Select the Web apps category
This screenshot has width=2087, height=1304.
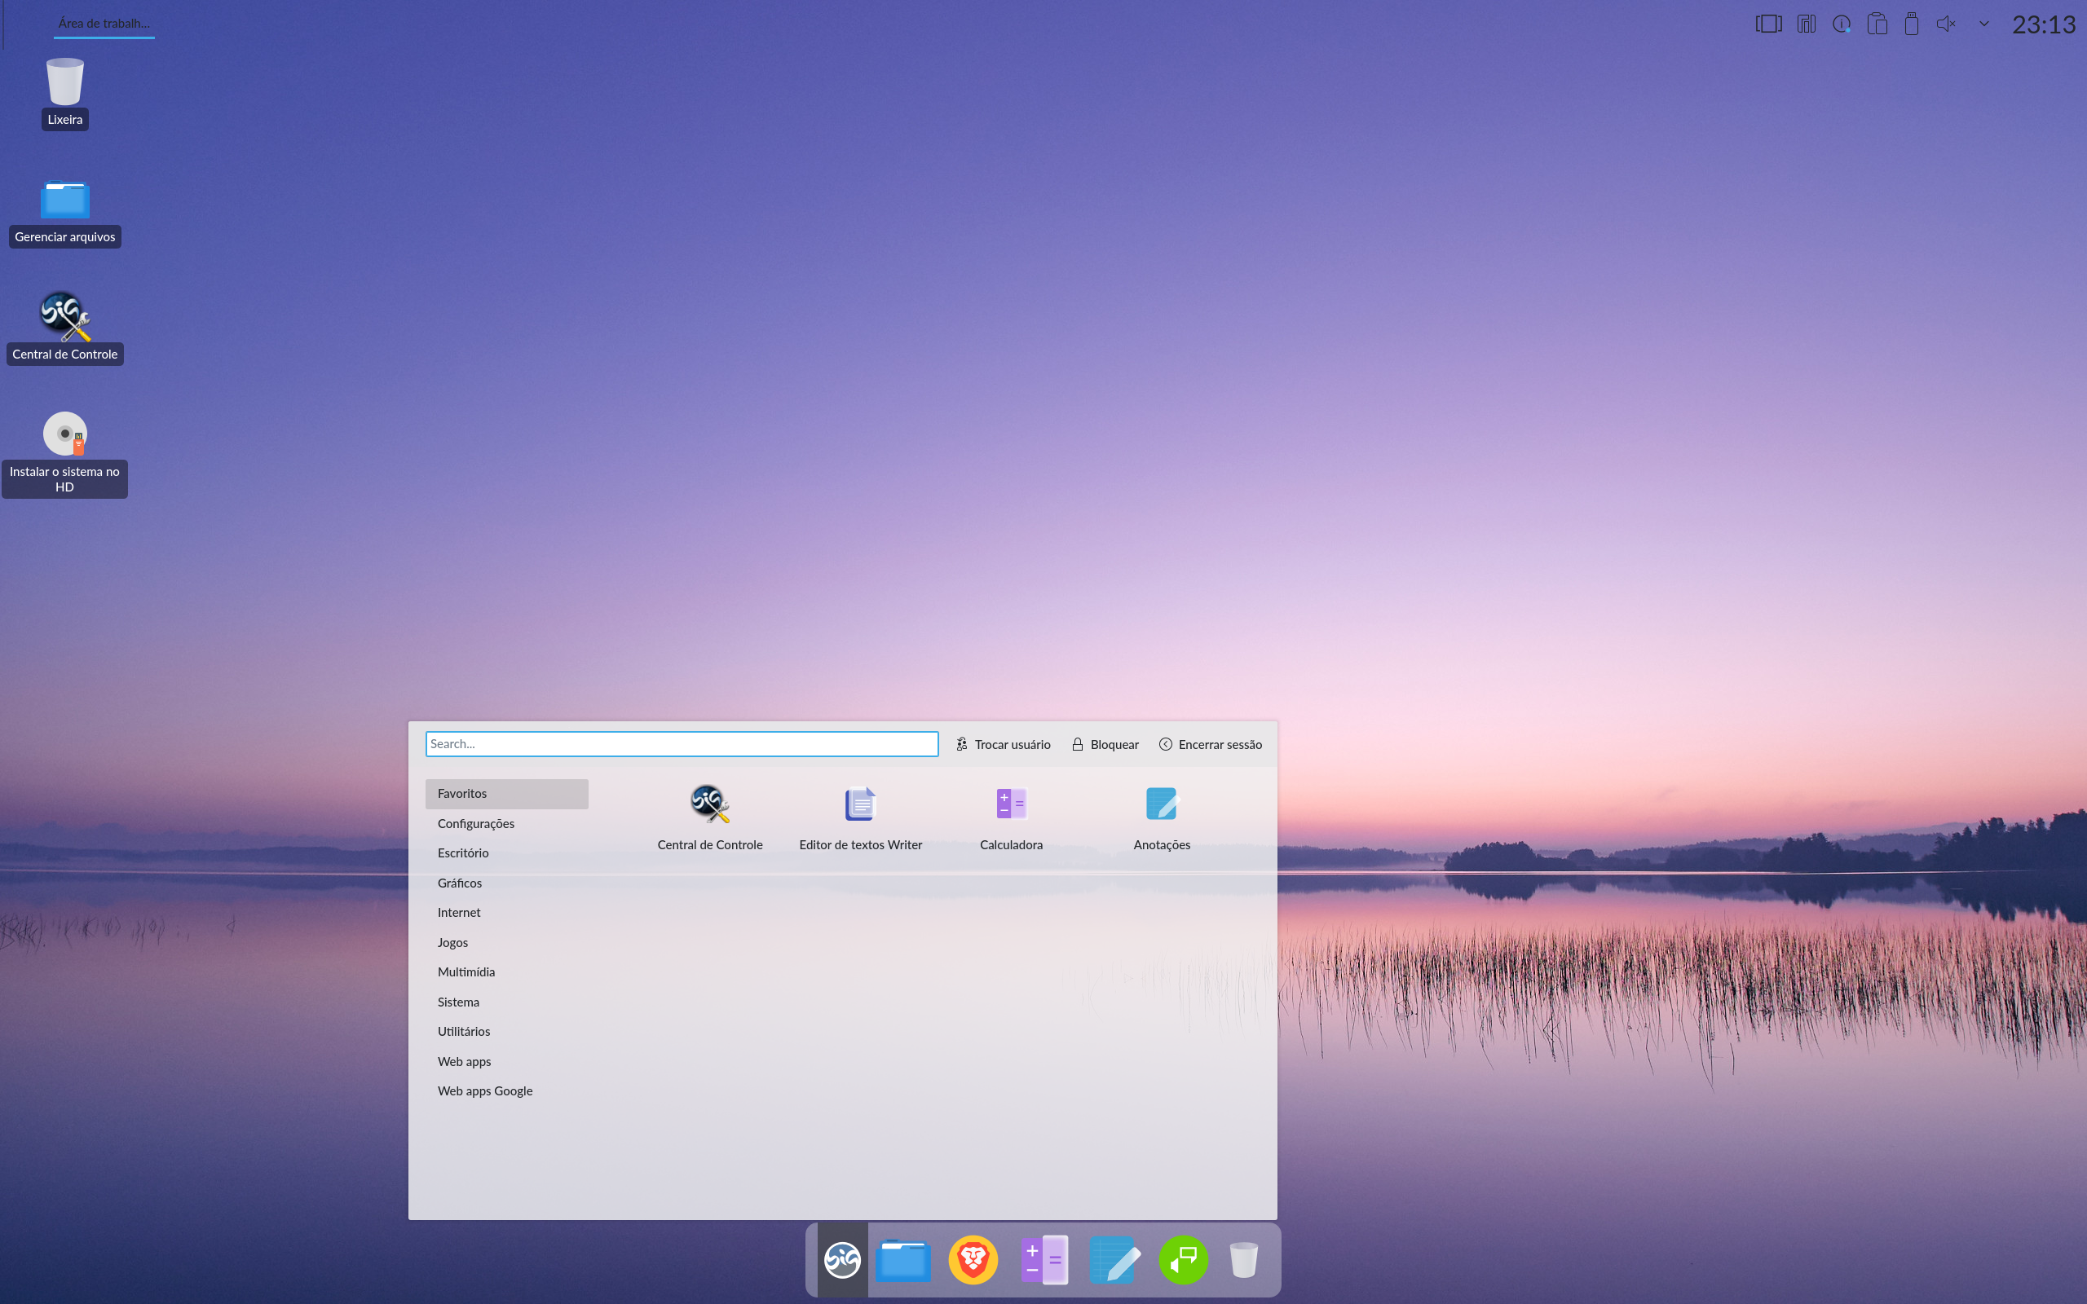pyautogui.click(x=506, y=1062)
